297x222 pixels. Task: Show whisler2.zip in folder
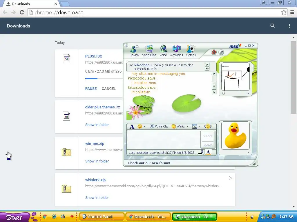coord(97,198)
